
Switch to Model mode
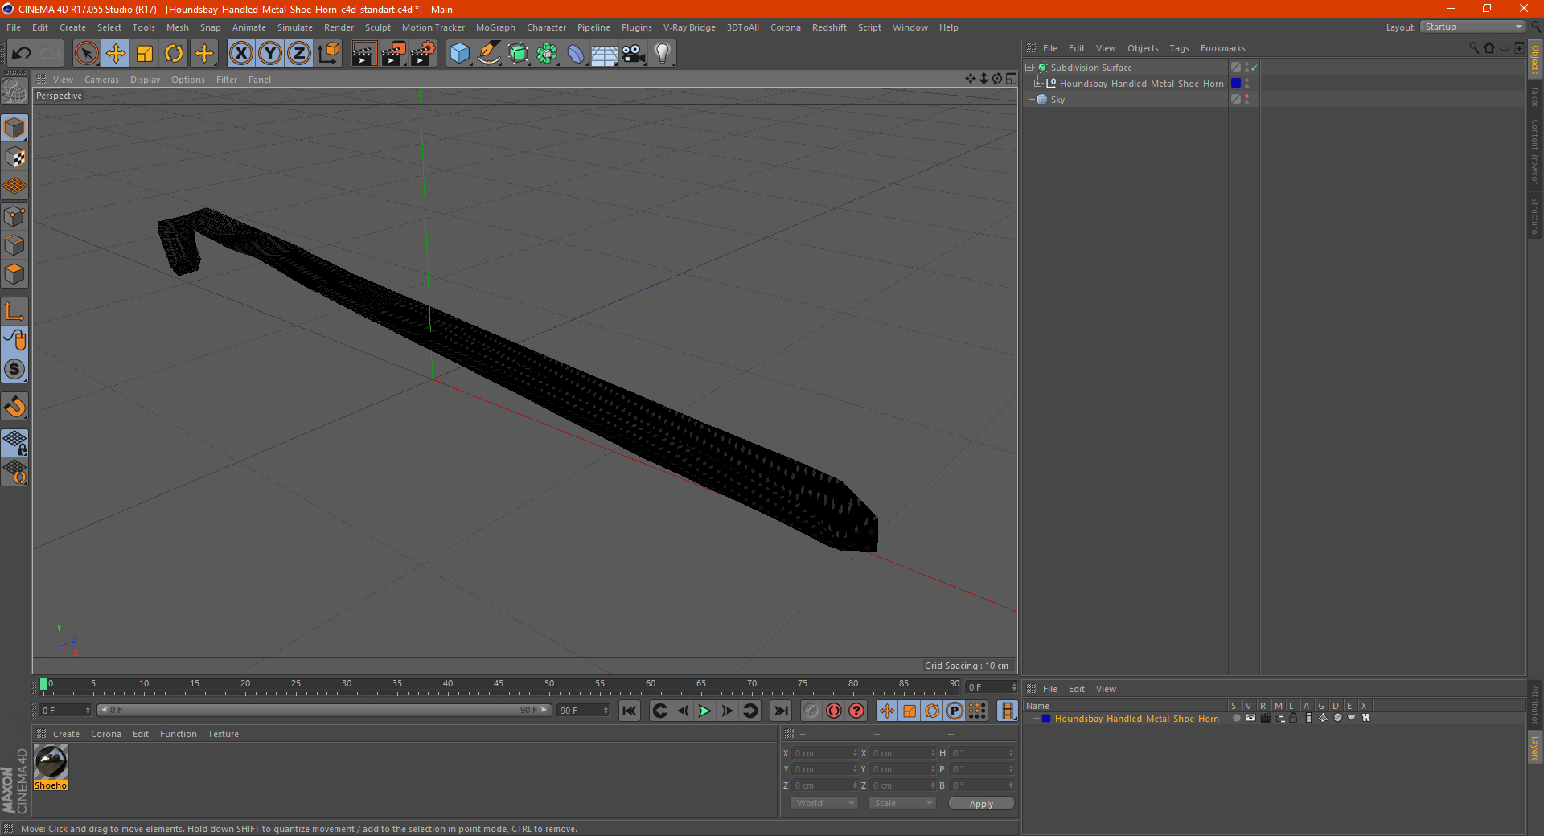(14, 129)
